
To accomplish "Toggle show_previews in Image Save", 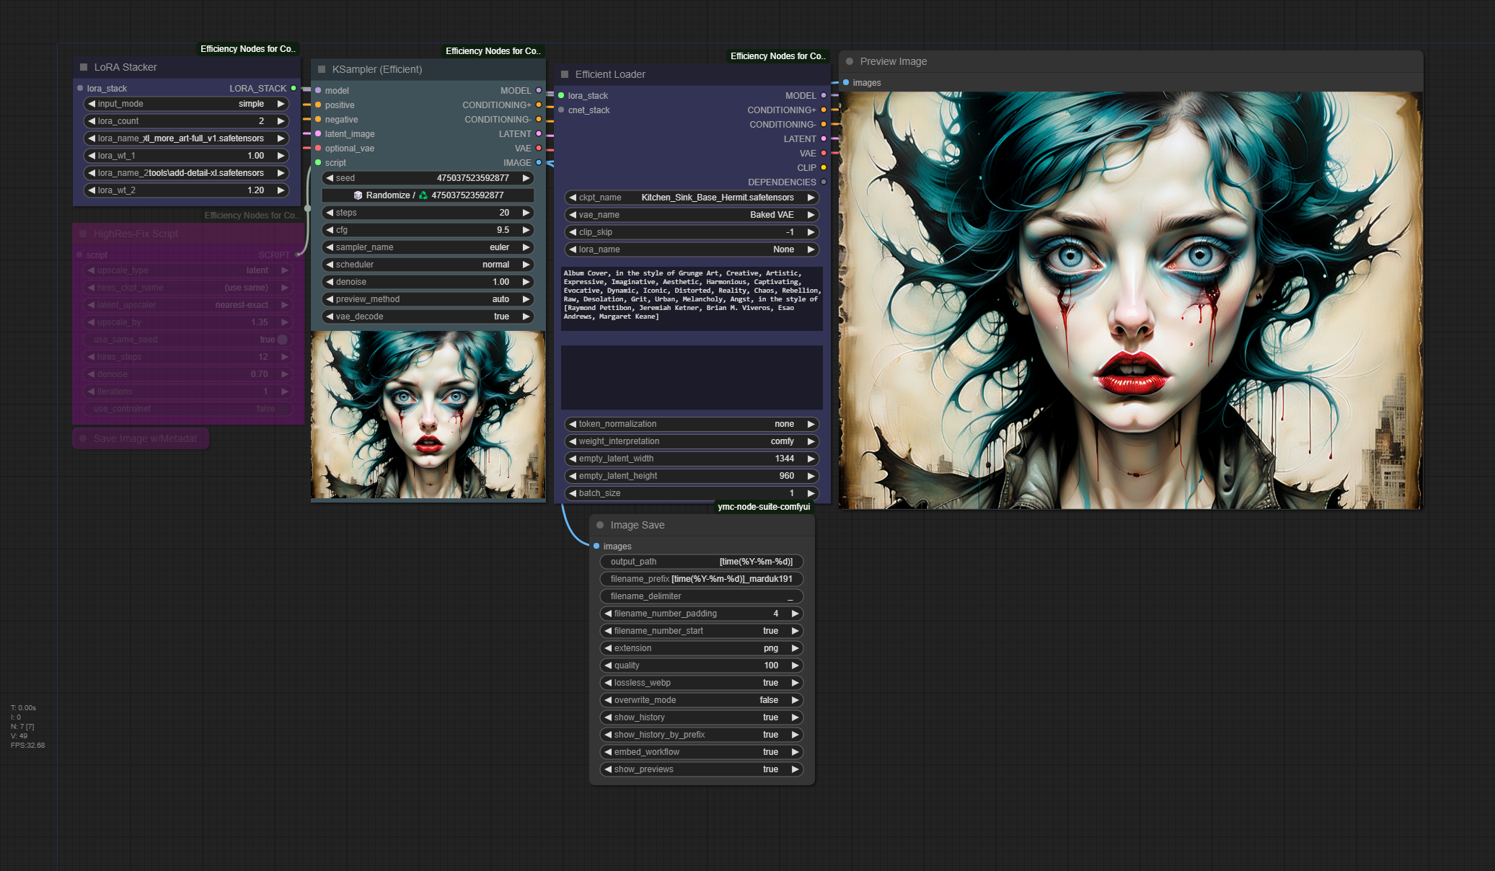I will click(702, 769).
